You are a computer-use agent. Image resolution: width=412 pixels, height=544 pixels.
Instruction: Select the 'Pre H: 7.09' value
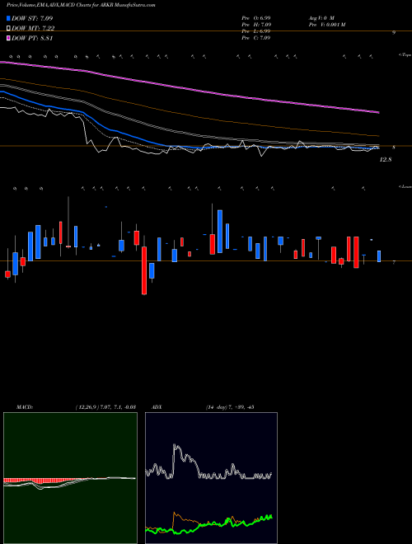coord(256,25)
